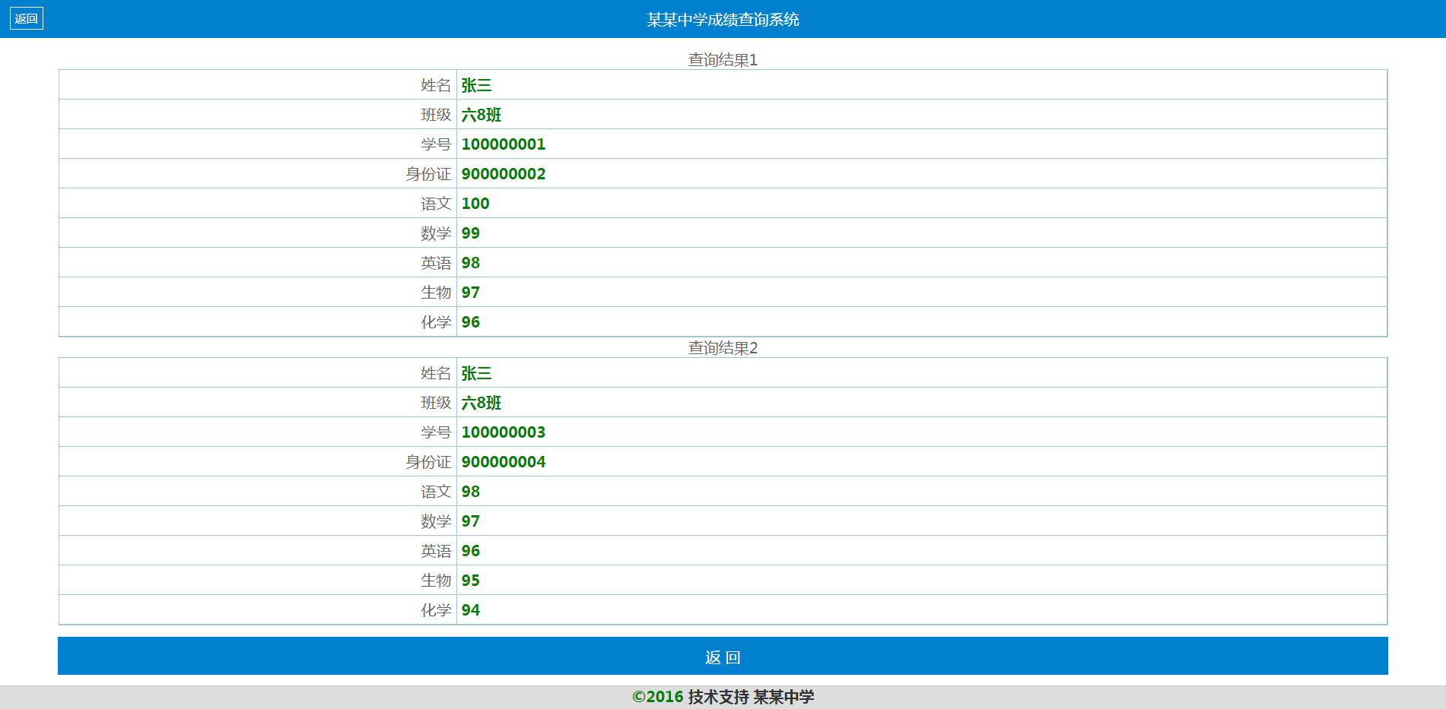This screenshot has height=709, width=1446.
Task: Click the small 返回 button in header
Action: click(x=27, y=18)
